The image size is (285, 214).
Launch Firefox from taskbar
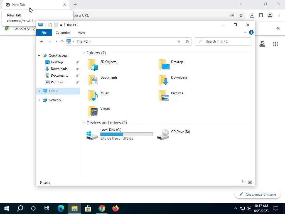(116, 208)
